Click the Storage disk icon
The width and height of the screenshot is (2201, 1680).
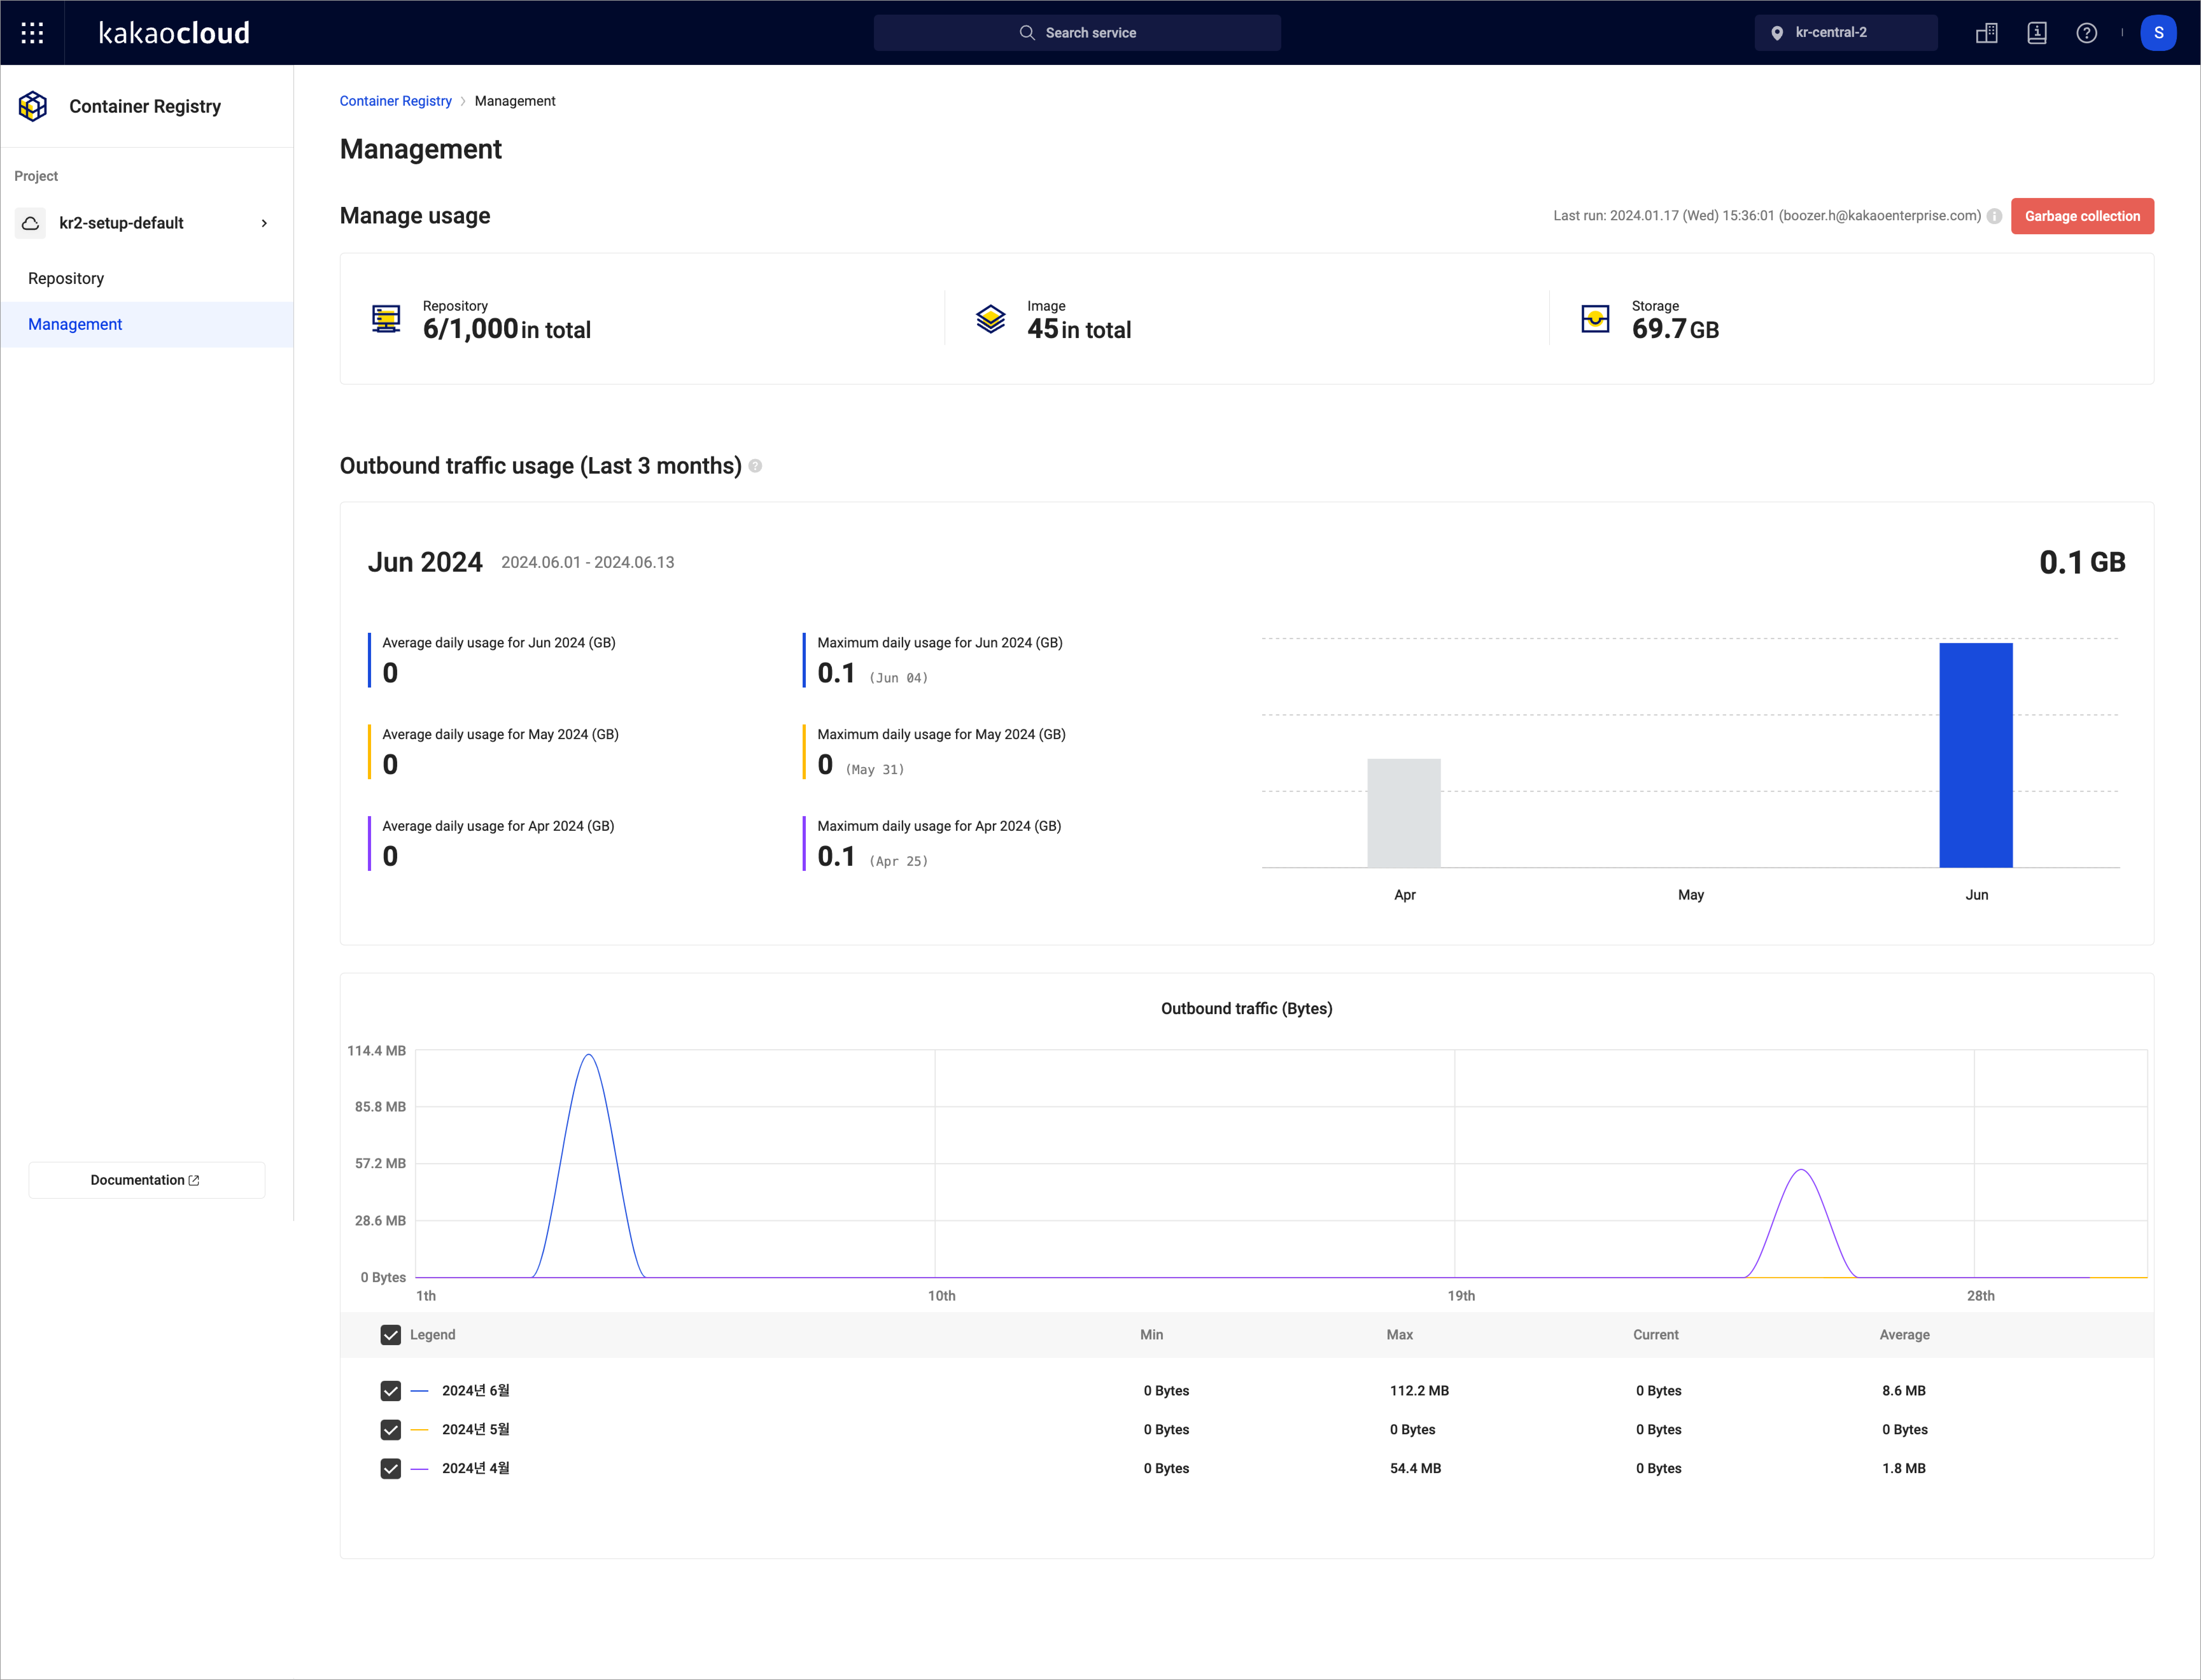point(1595,319)
